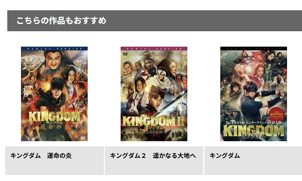Viewport: 302px width, 181px height.
Task: Follow the キングダム2 遥かなる大地へ title link
Action: (x=153, y=156)
